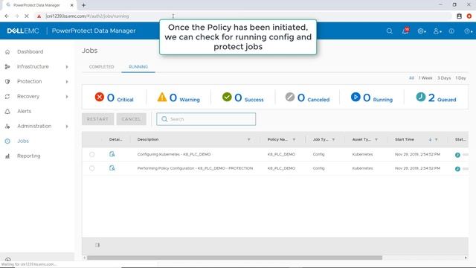Show jobs from 1 Day

460,78
